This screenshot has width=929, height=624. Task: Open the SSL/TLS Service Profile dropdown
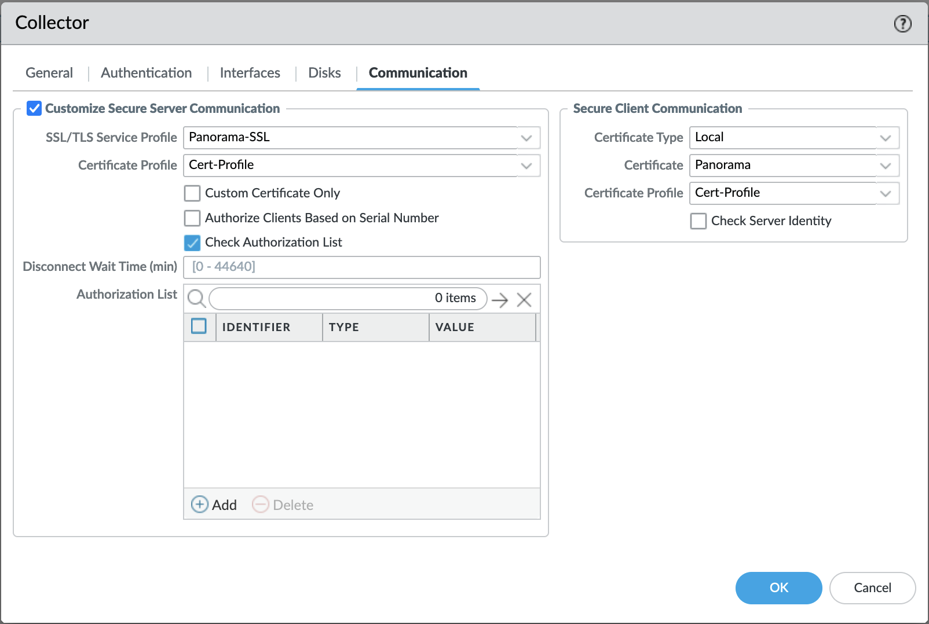pyautogui.click(x=526, y=137)
